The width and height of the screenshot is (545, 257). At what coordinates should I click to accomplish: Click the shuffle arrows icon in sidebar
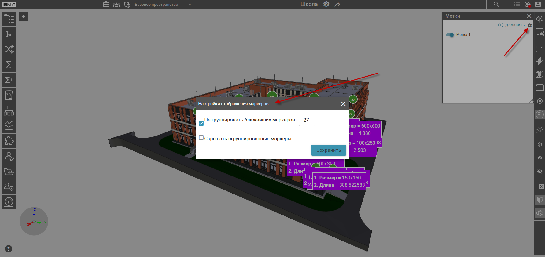click(9, 49)
